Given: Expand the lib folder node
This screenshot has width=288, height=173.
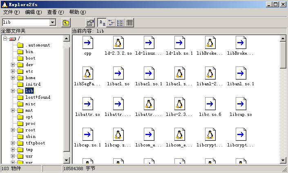Looking at the screenshot, I should [13, 91].
